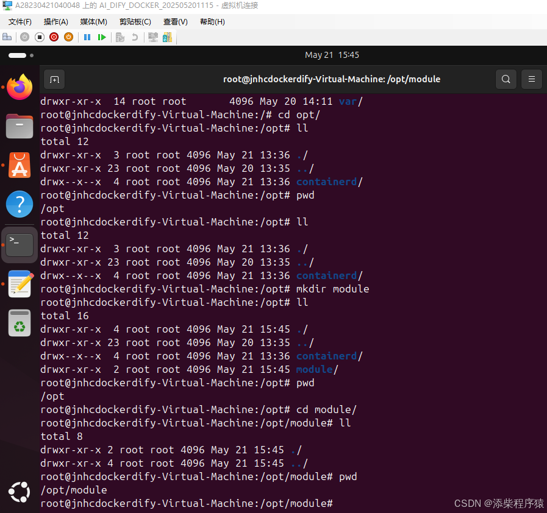Click the last empty prompt line
The width and height of the screenshot is (547, 513).
point(187,503)
